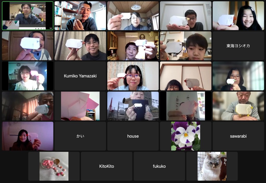Viewport: 266px width, 183px height.
Task: Click the video tile with ceiling light
Action: (x=133, y=16)
